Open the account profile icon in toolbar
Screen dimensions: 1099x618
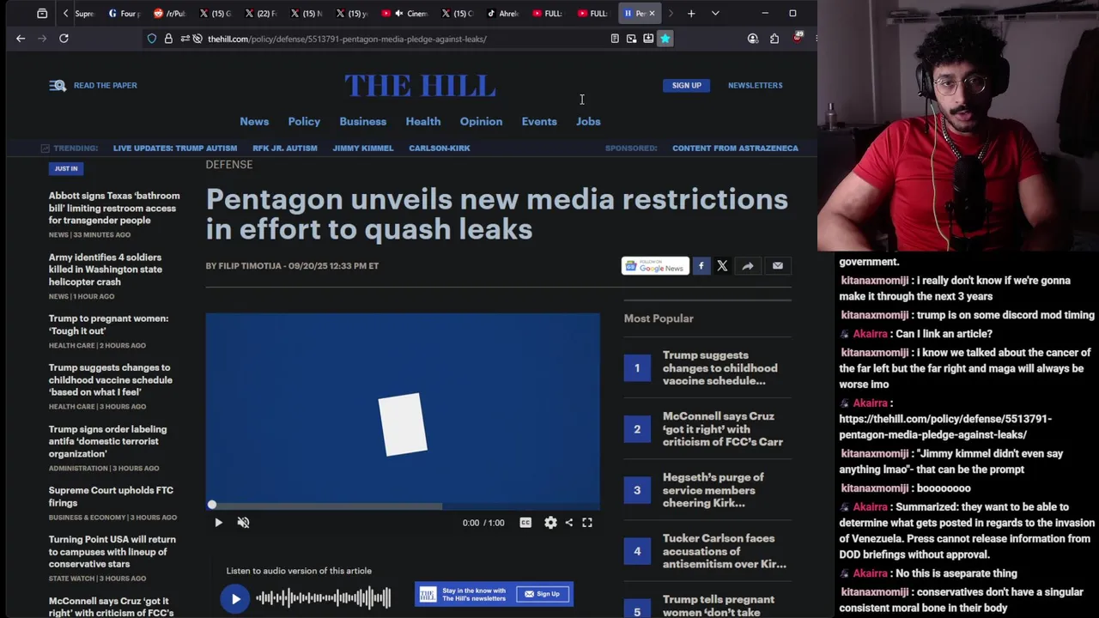pos(753,39)
